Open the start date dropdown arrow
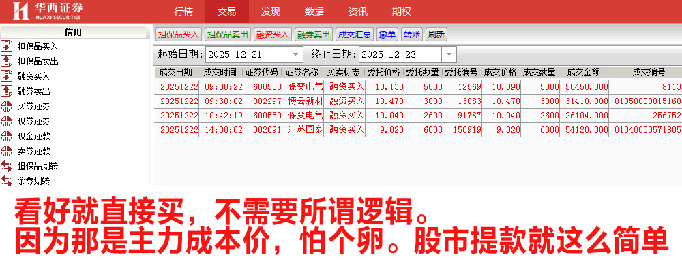Screen dimensions: 682x274 [x=295, y=54]
